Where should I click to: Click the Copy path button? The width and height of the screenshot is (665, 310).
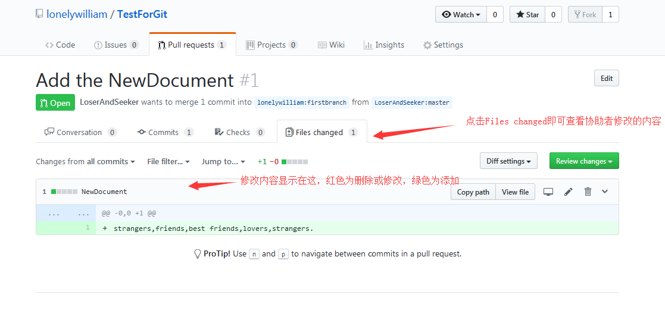point(473,192)
